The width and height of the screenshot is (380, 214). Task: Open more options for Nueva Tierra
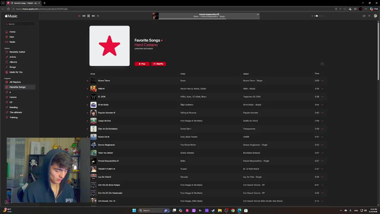[322, 81]
